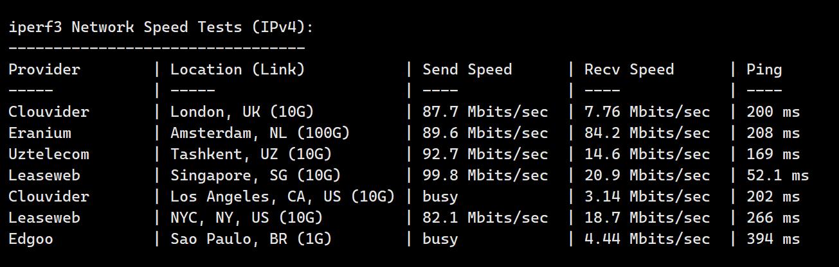This screenshot has height=267, width=839.
Task: Click the Ping column header
Action: tap(764, 69)
